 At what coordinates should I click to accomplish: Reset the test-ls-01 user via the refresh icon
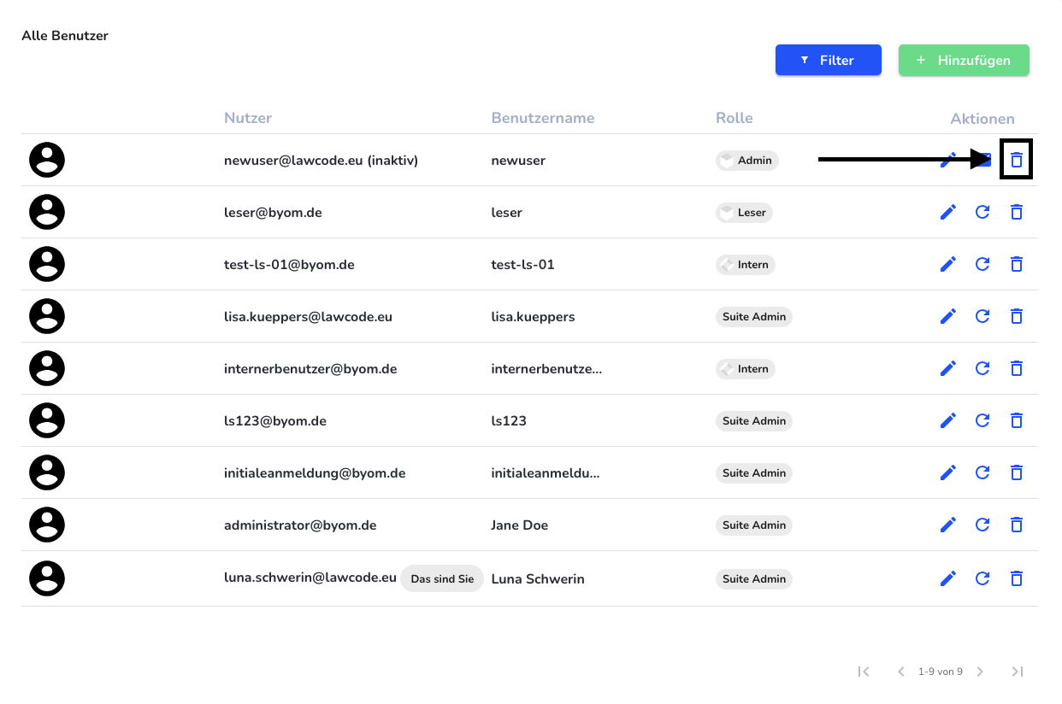click(x=982, y=264)
